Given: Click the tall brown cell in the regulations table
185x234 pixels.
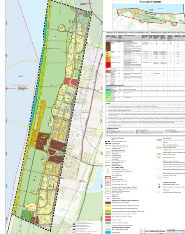Looking at the screenshot, I should click(x=108, y=46).
